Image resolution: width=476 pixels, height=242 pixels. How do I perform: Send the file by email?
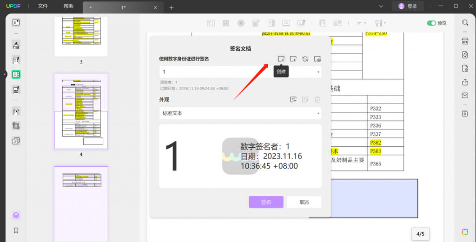(x=465, y=96)
